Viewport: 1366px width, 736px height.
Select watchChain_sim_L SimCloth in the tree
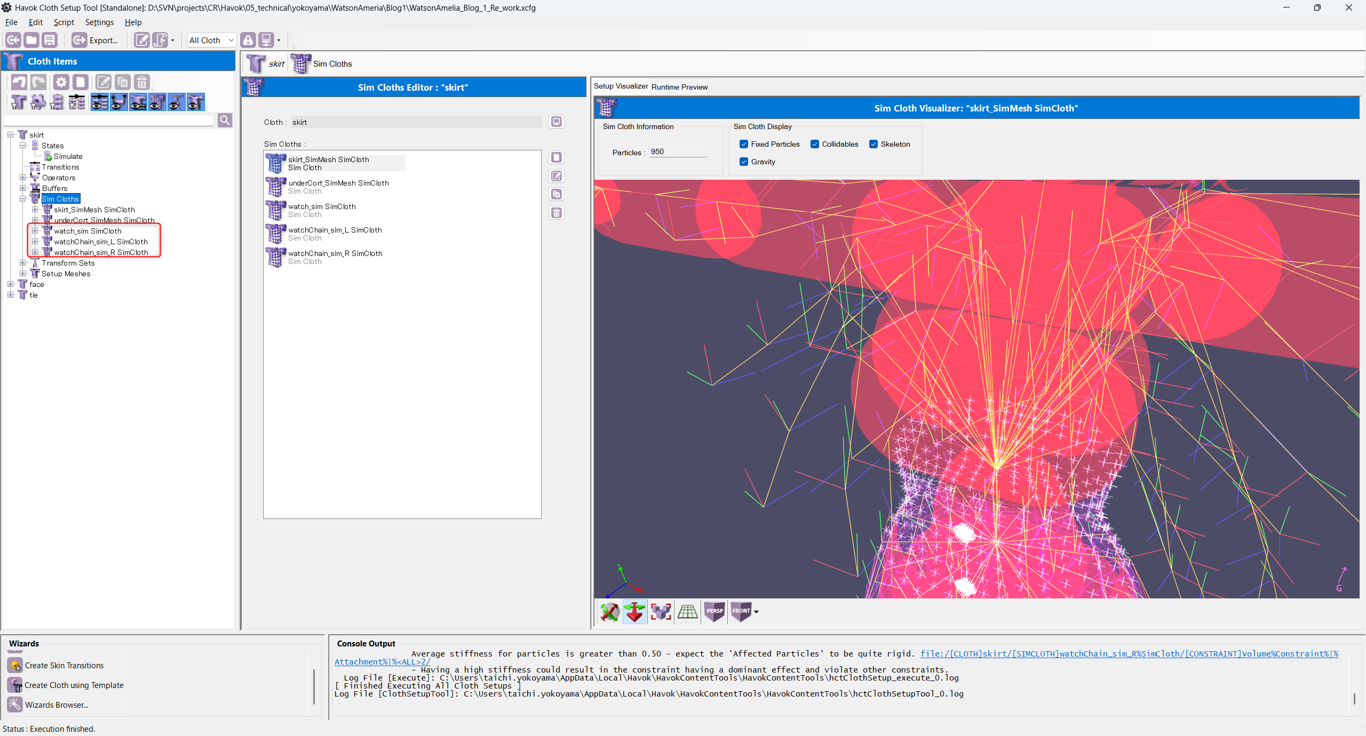coord(100,242)
